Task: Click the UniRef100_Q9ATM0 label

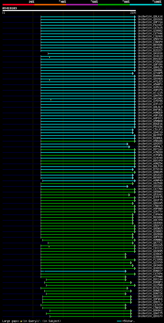Action: tap(150, 96)
